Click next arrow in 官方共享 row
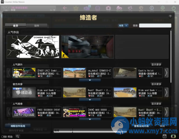 point(166,92)
